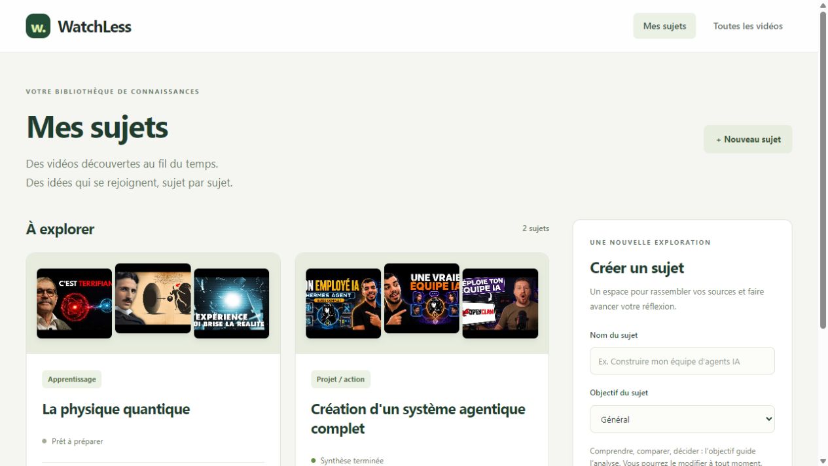The image size is (828, 466).
Task: Click the page scrollbar thumb
Action: point(823,170)
